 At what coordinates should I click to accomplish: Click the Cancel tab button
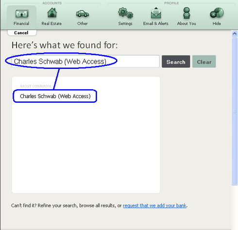point(22,33)
